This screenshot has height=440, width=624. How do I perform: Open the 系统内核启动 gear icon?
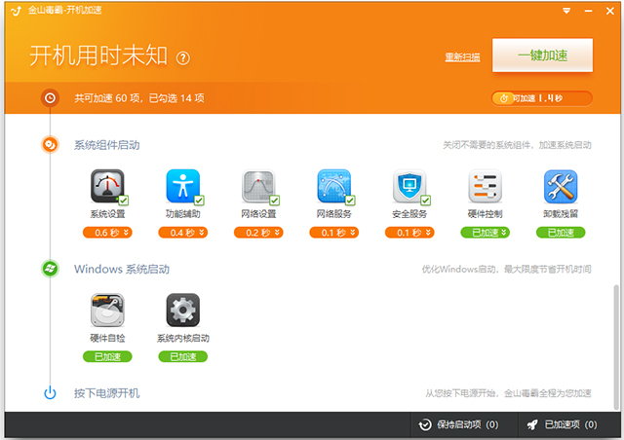182,310
